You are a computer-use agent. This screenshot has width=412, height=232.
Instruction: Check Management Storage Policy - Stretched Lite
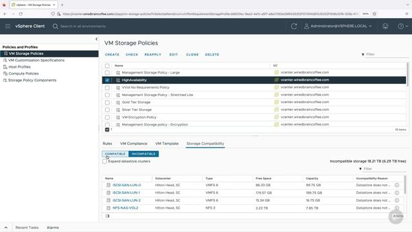pyautogui.click(x=108, y=95)
